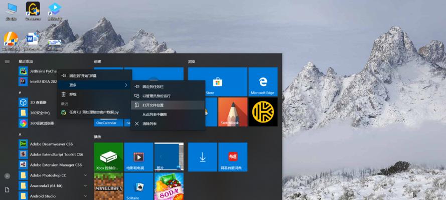Open Documents icon in Start sidebar
The width and height of the screenshot is (446, 200).
(x=7, y=190)
